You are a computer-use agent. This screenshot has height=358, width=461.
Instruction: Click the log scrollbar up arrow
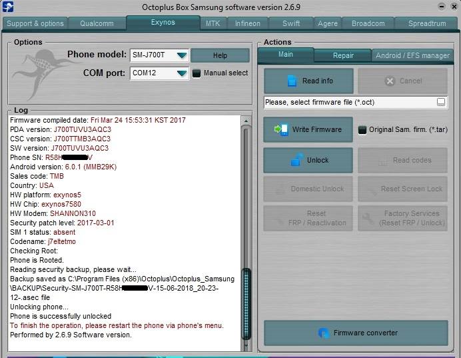tap(246, 121)
